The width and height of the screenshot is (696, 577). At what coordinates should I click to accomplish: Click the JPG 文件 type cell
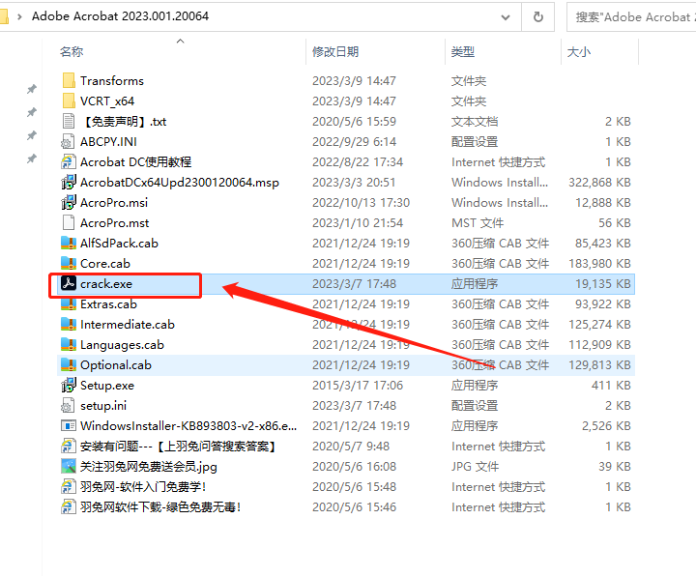pos(476,467)
